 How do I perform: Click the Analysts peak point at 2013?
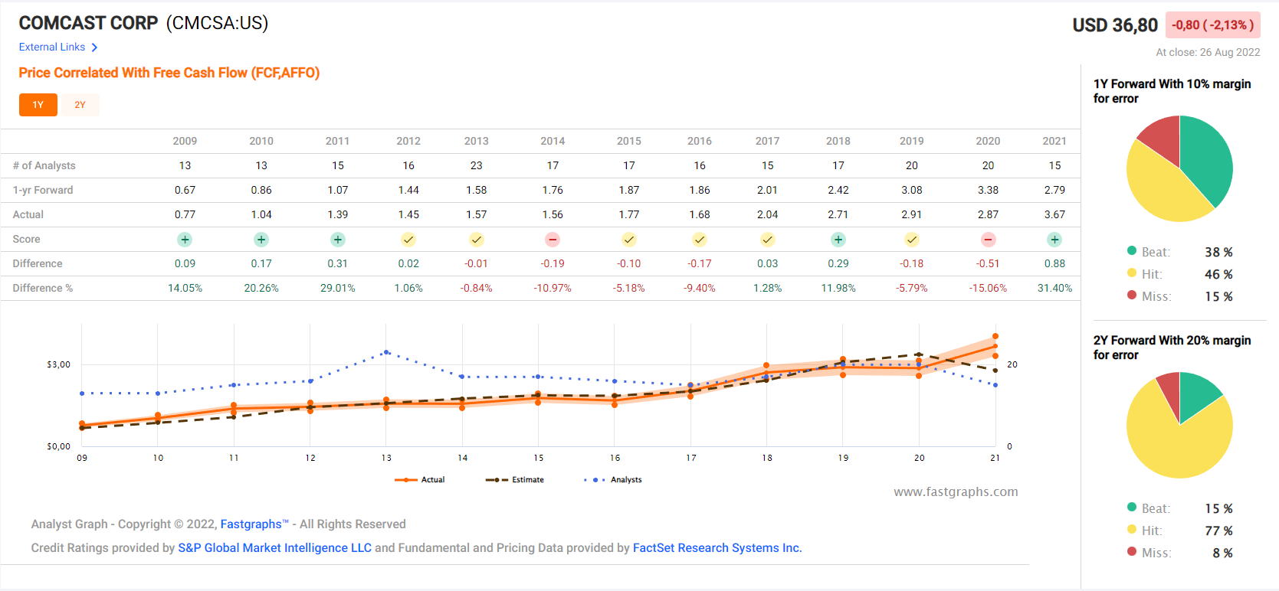click(386, 352)
